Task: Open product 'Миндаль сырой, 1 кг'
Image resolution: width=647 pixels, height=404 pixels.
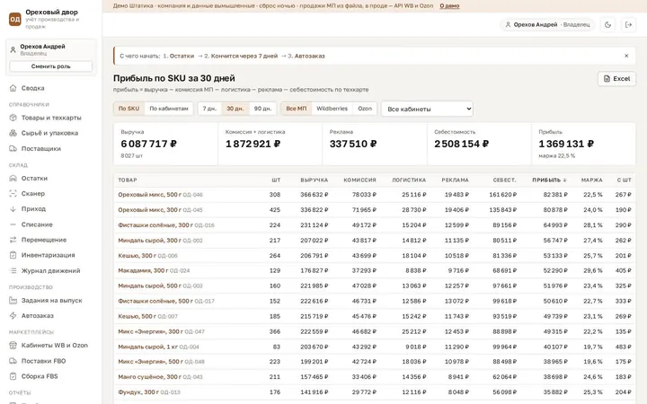Action: pyautogui.click(x=147, y=347)
